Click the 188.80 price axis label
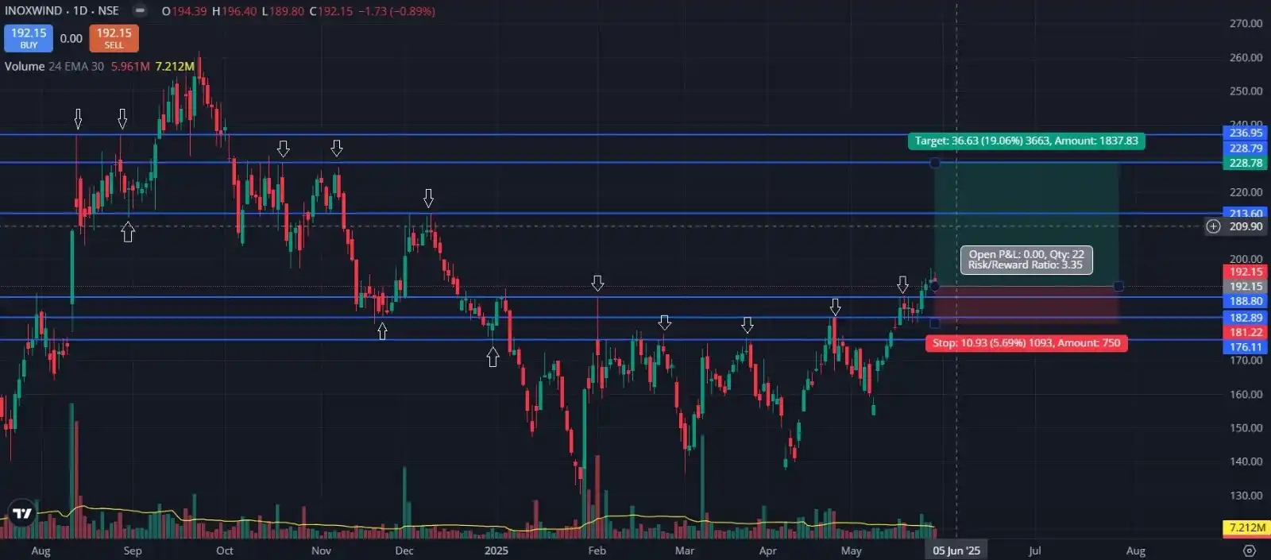 1246,301
